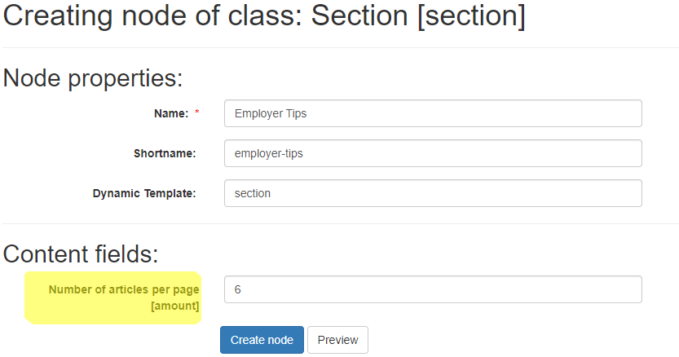Click the [amount] identifier in the highlighted label
This screenshot has width=679, height=357.
pos(175,306)
